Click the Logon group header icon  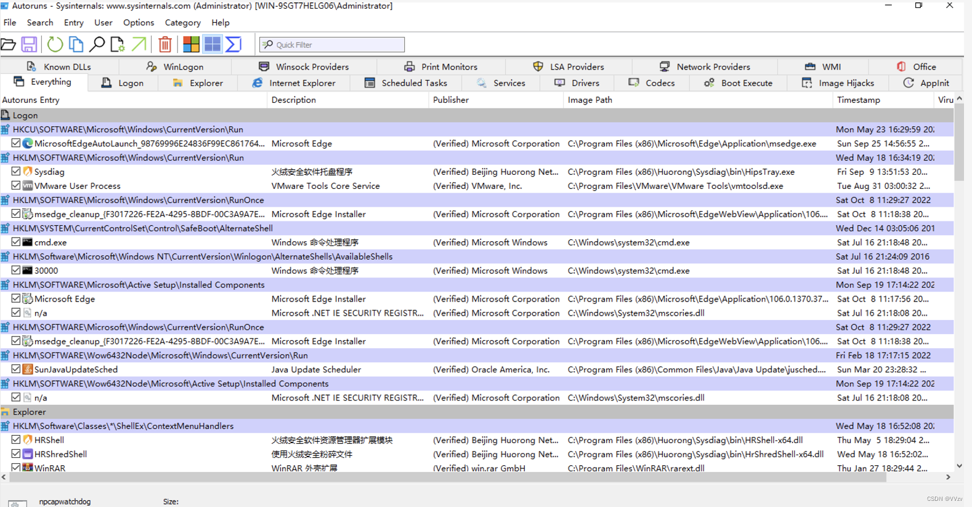[x=6, y=115]
